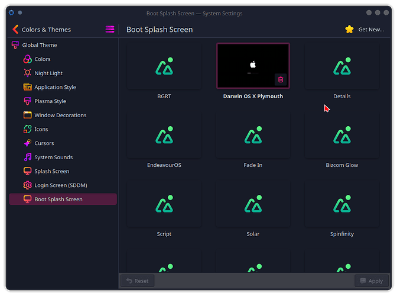Click the Application Style icon

pyautogui.click(x=27, y=87)
